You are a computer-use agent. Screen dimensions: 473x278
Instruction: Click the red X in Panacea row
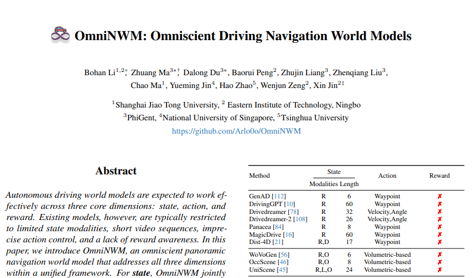pyautogui.click(x=439, y=227)
